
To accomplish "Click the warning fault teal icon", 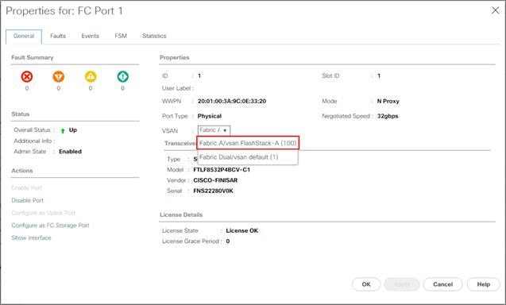I will pos(122,77).
